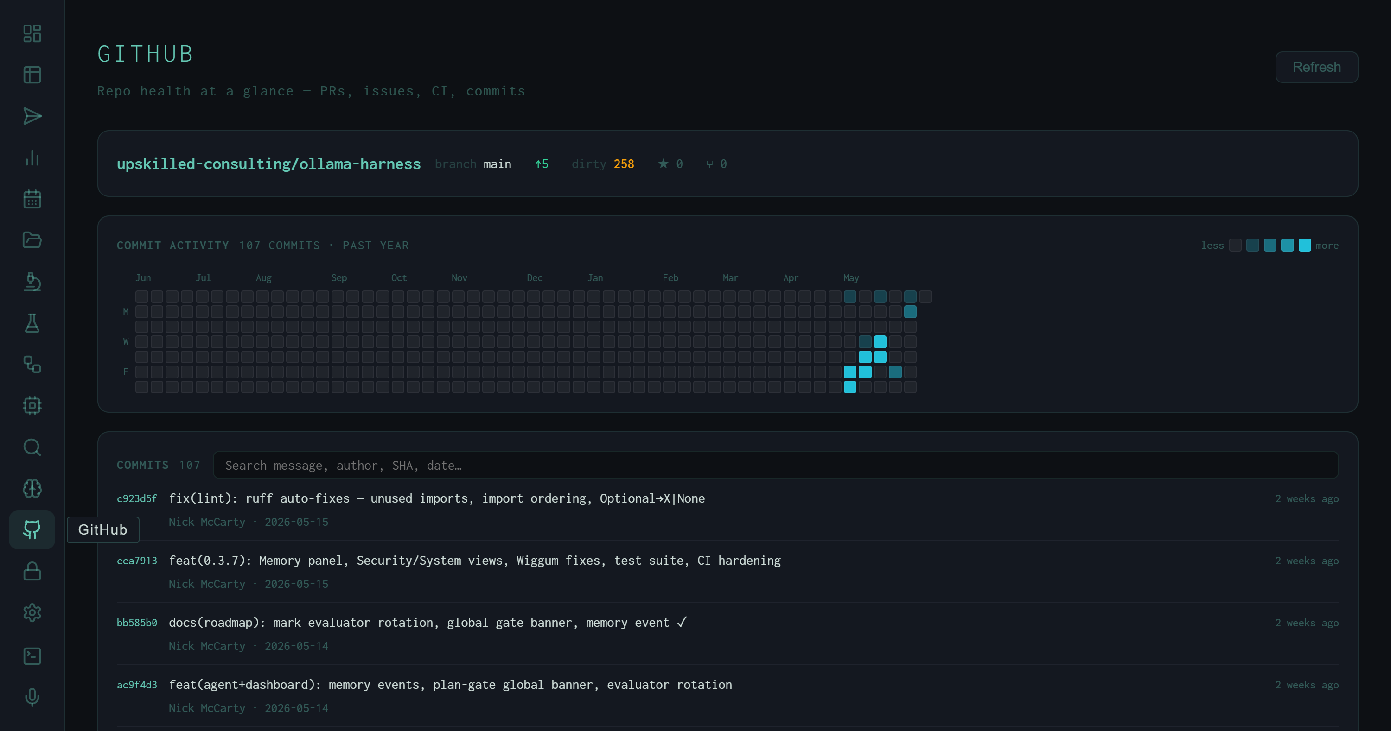
Task: Click the 'COMMIT ACTIVITY' heading
Action: click(173, 246)
